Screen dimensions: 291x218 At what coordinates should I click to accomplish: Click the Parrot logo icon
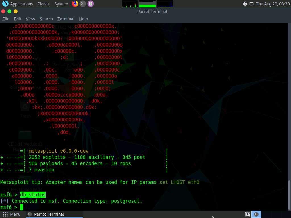pyautogui.click(x=5, y=4)
